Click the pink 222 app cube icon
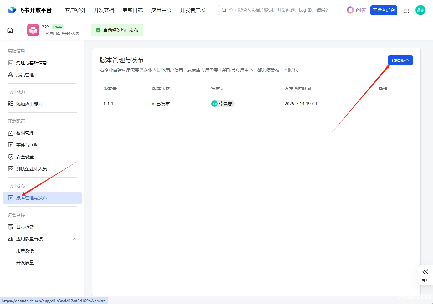The width and height of the screenshot is (433, 304). pos(33,30)
